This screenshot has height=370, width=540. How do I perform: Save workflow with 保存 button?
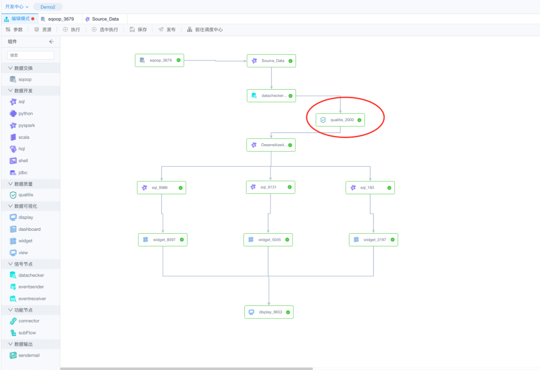click(x=138, y=30)
